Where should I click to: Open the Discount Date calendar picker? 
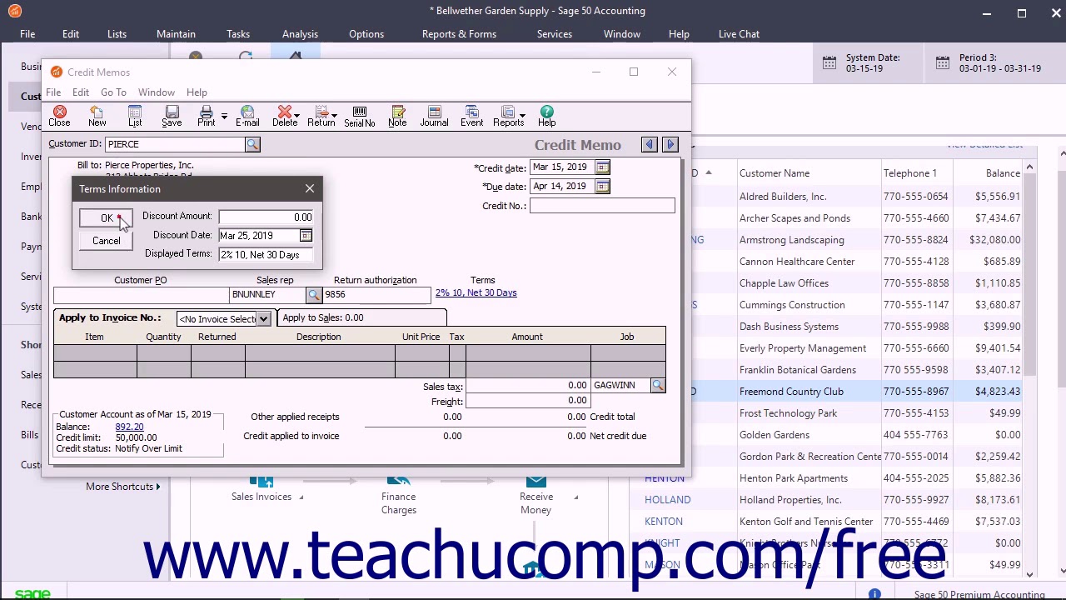point(306,236)
